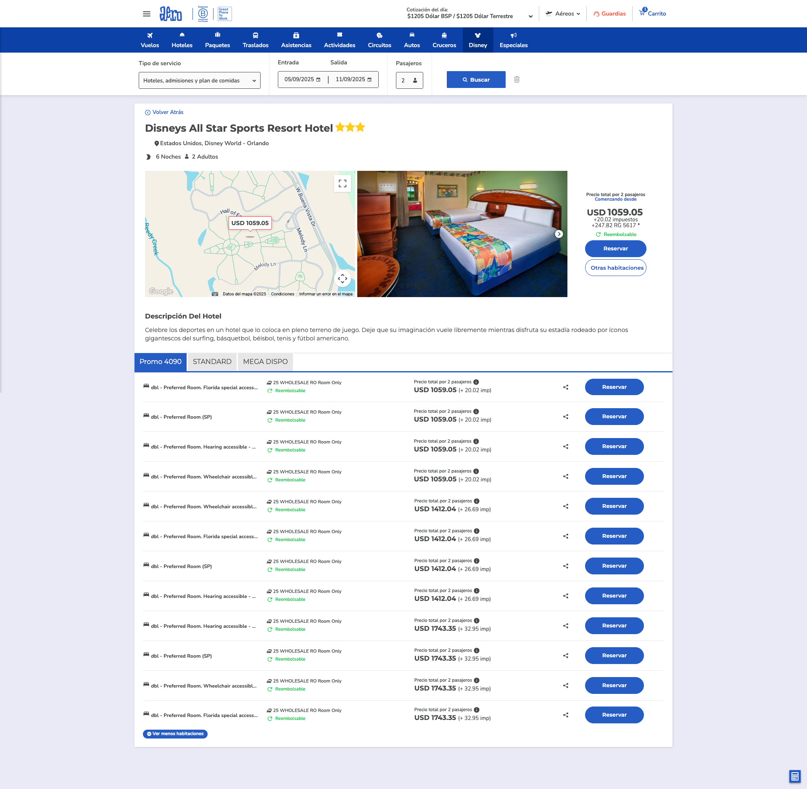This screenshot has height=789, width=807.
Task: Collapse with Ver menos habitaciones
Action: 175,734
